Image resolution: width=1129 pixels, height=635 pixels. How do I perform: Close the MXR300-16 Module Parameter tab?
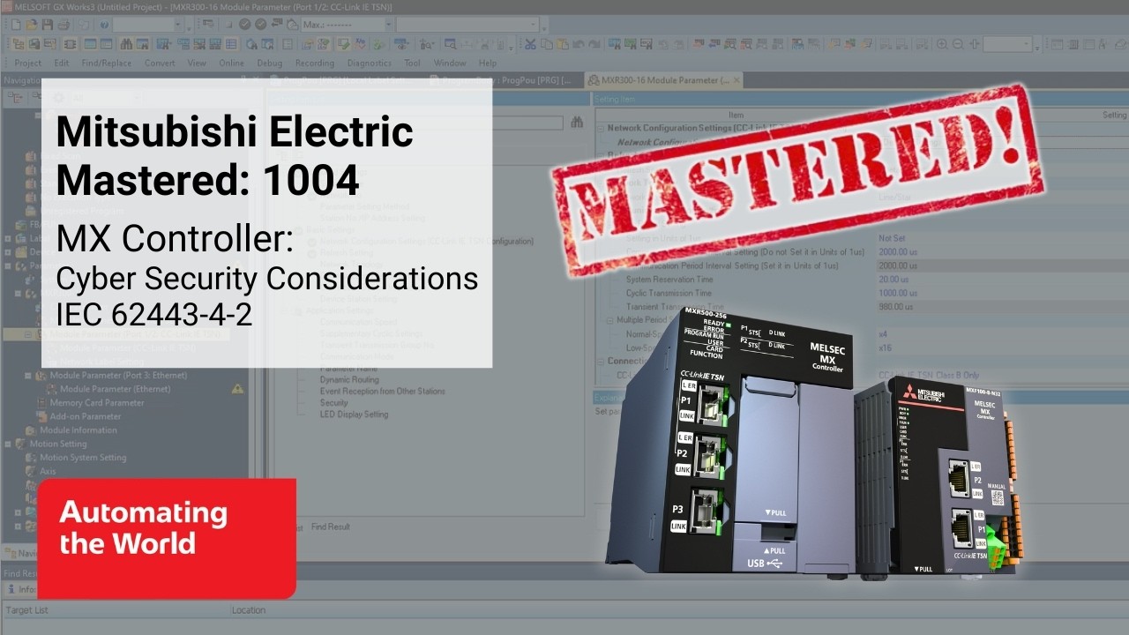(x=737, y=80)
